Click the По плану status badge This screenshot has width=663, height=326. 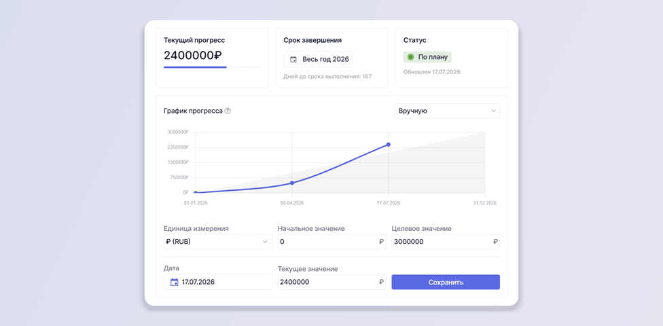427,57
